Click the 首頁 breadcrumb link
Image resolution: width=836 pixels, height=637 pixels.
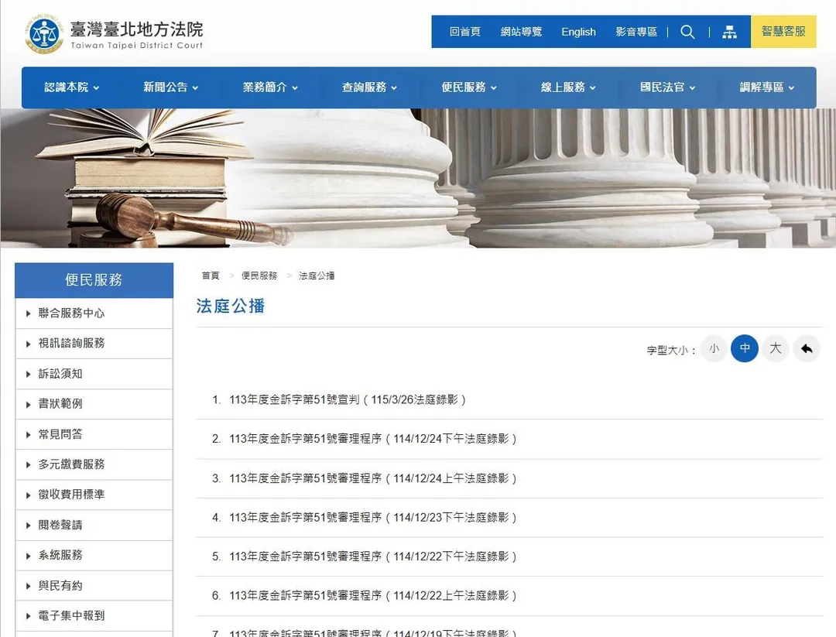pos(210,276)
